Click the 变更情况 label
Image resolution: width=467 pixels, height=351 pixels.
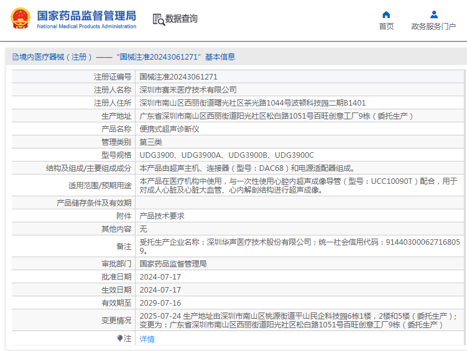coord(116,321)
